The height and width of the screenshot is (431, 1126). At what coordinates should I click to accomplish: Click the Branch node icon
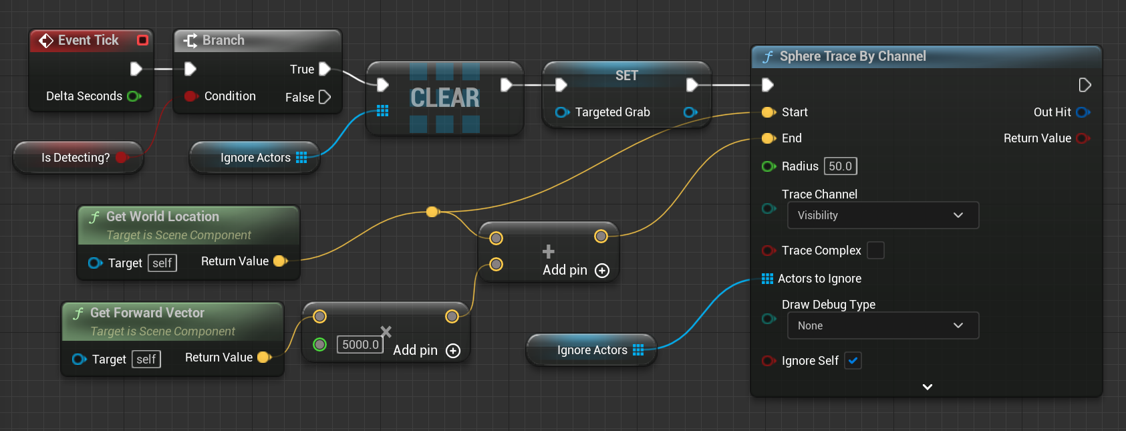click(190, 41)
